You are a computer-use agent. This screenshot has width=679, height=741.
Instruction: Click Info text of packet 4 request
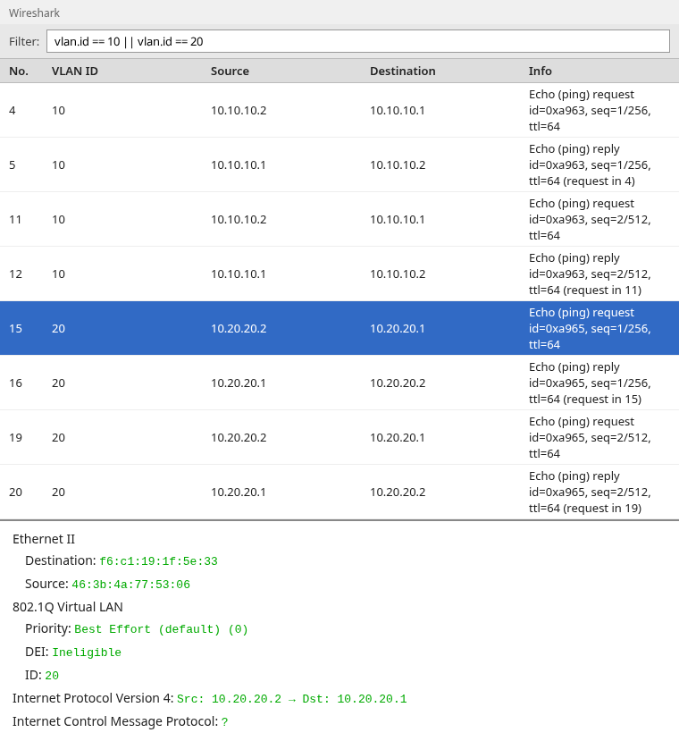click(590, 111)
